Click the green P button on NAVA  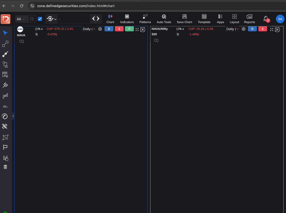pos(129,29)
